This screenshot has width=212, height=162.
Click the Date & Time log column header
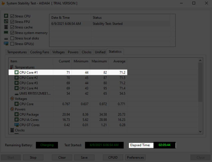tap(70, 17)
